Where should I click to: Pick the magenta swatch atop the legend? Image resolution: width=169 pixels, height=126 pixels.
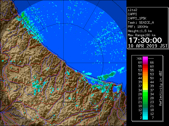(145, 59)
